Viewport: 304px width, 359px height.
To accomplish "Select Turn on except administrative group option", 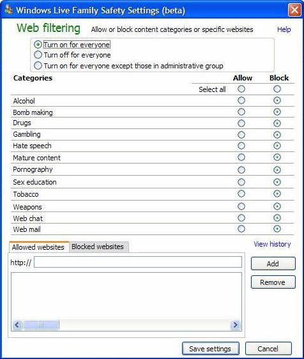I will [38, 66].
